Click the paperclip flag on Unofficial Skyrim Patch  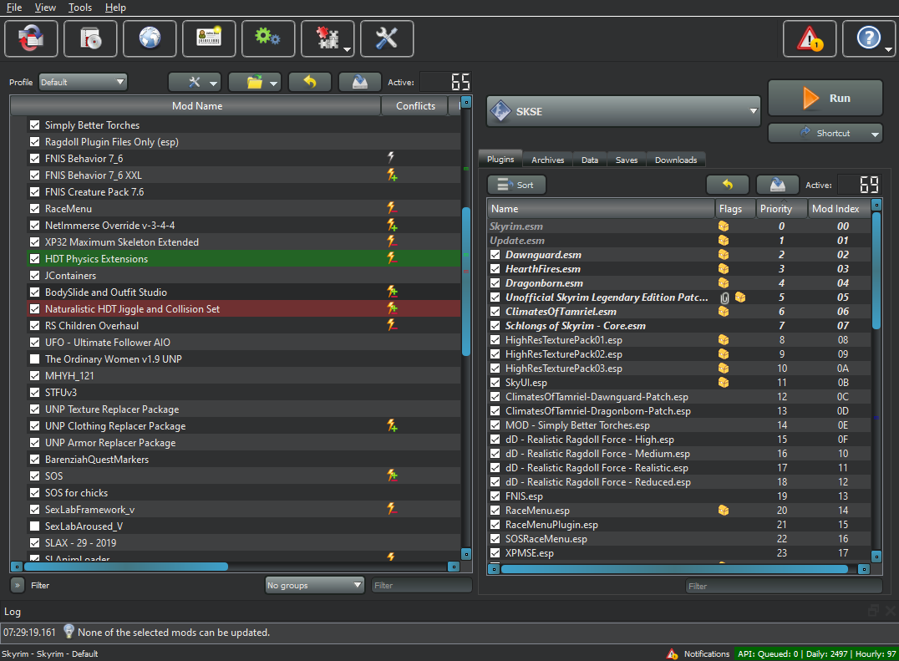click(x=724, y=297)
